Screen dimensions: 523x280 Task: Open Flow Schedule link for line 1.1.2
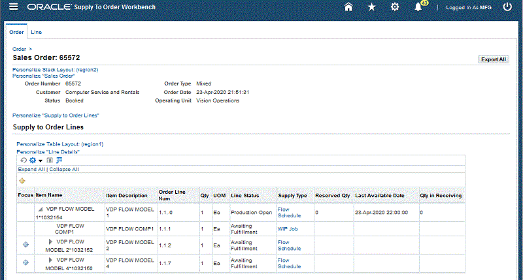pos(289,245)
